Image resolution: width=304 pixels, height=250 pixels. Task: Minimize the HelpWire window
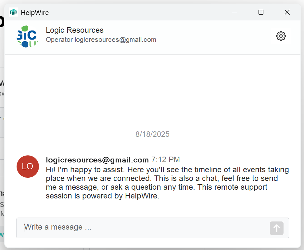234,12
